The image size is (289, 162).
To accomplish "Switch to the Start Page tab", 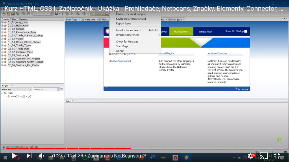I will [71, 20].
